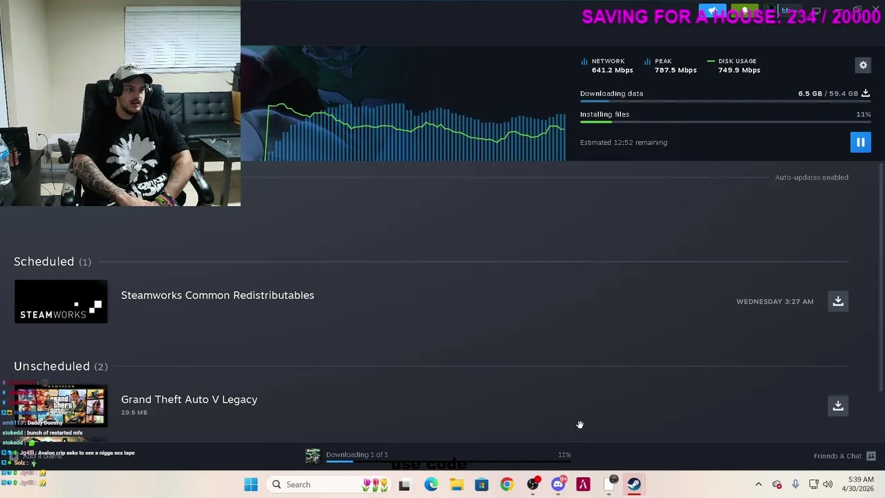Screen dimensions: 885x498
Task: Open the Friends & Chat people icon
Action: pos(871,456)
